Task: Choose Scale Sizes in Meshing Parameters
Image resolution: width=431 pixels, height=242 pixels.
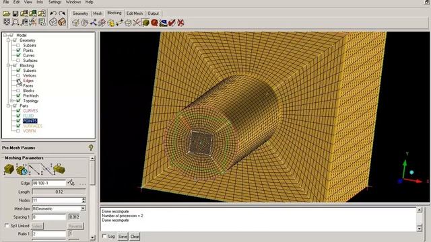Action: (x=22, y=169)
